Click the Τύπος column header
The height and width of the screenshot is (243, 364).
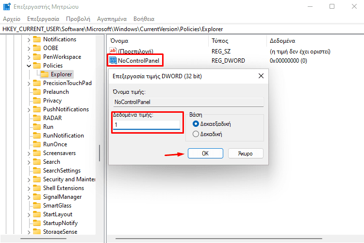237,41
